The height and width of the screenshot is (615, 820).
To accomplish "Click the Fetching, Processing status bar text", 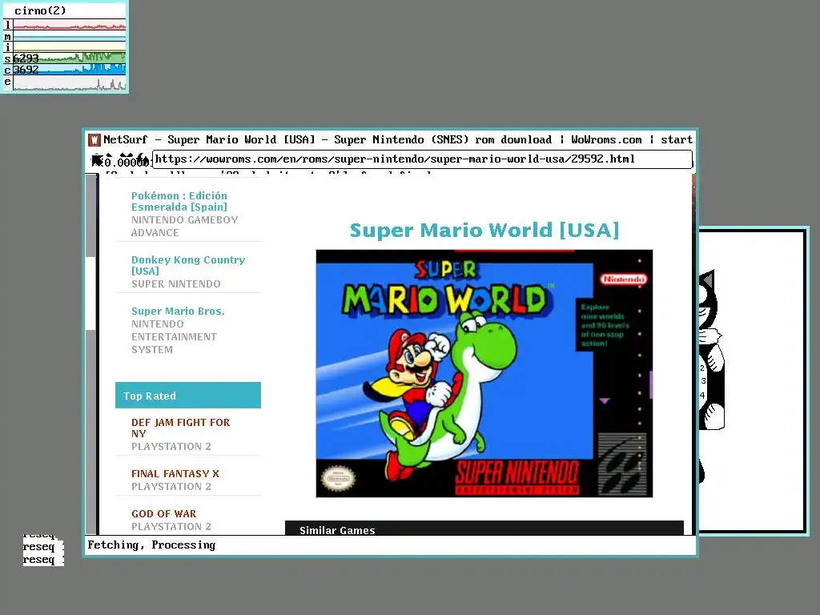I will click(151, 545).
